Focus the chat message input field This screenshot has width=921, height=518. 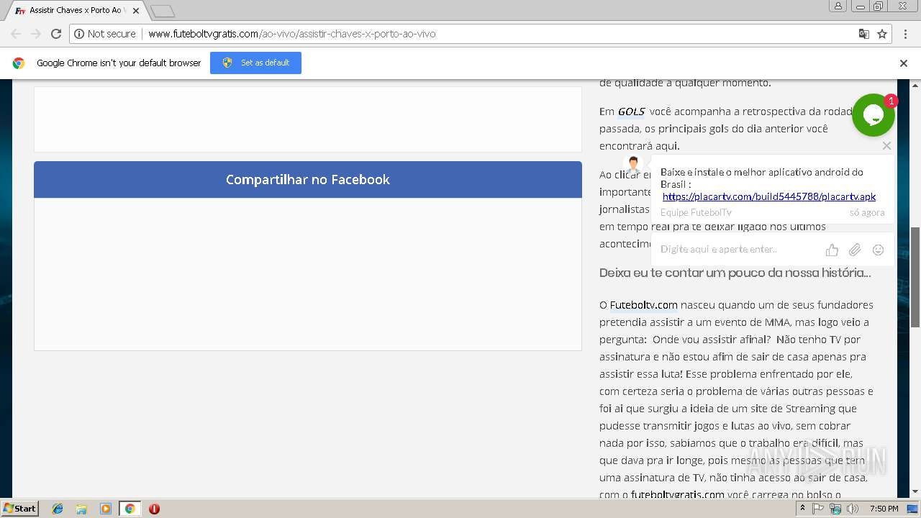(738, 250)
